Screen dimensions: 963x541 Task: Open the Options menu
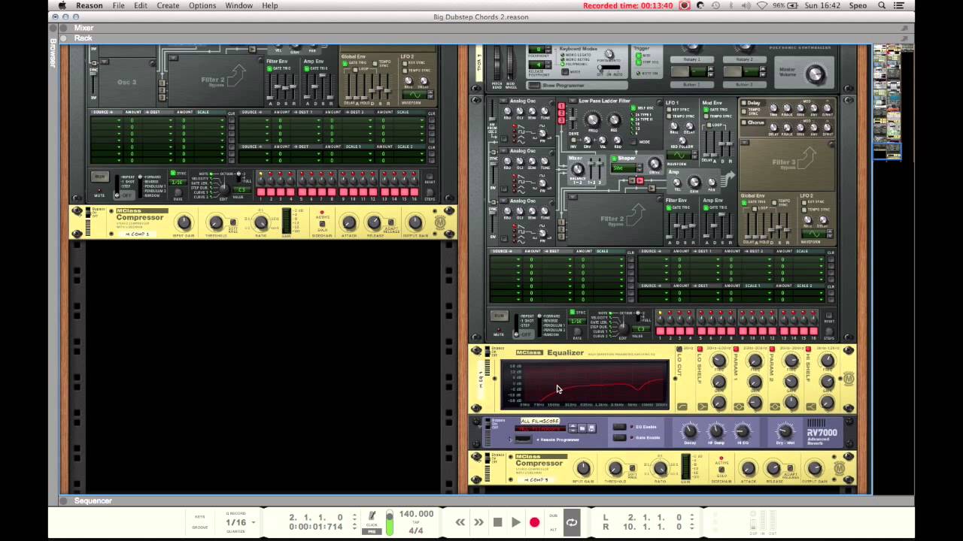202,5
